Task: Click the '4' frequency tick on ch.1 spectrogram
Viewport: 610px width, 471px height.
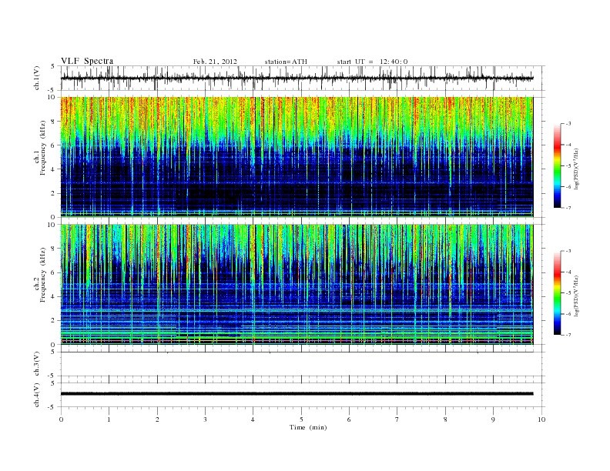Action: [x=54, y=169]
